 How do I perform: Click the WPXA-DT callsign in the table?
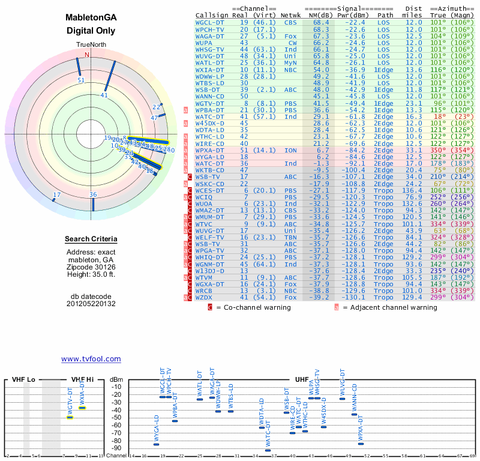point(209,151)
